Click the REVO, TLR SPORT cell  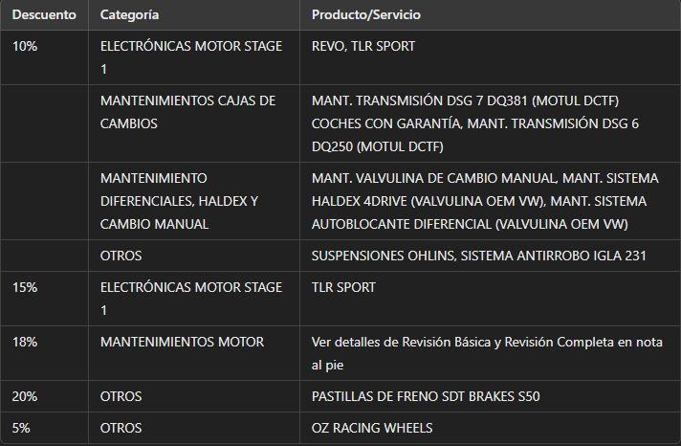tap(490, 57)
